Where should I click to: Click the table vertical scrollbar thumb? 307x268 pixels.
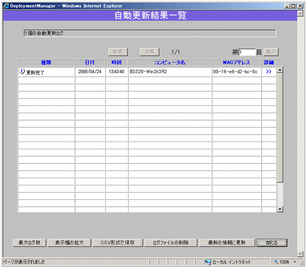pyautogui.click(x=280, y=127)
